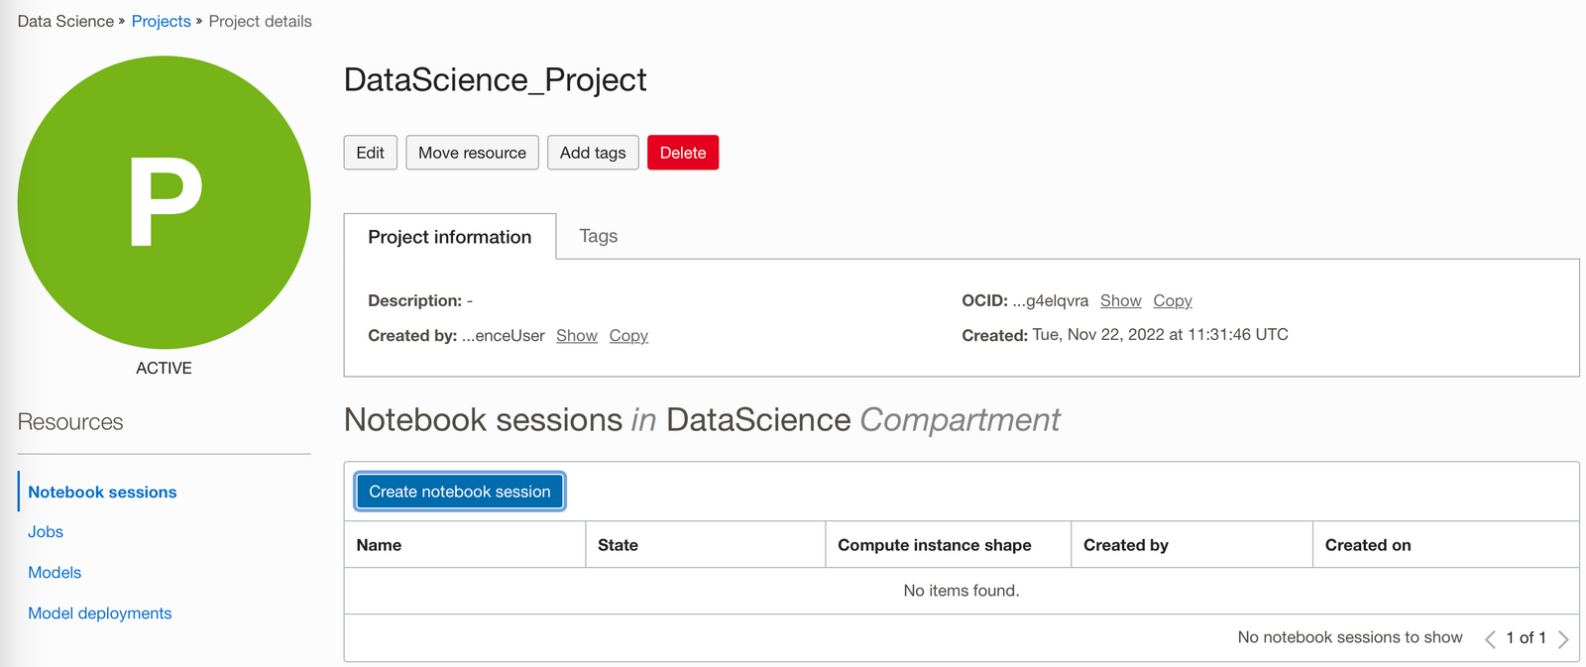
Task: Click Add tags button
Action: (592, 153)
